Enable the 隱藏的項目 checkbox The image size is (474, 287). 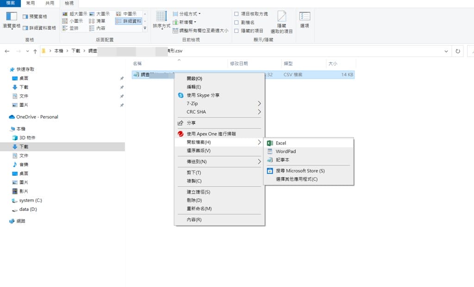click(237, 31)
